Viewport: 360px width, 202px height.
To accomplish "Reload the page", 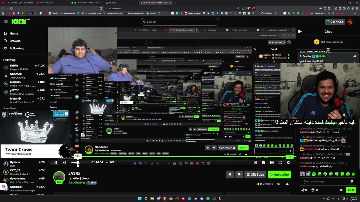I will [x=11, y=8].
